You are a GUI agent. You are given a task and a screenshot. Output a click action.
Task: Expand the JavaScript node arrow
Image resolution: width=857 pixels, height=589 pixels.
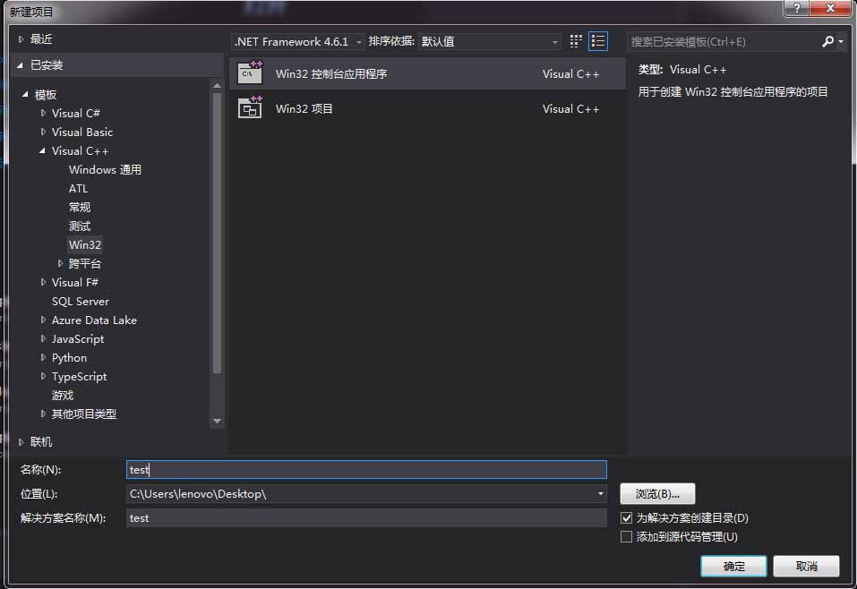pyautogui.click(x=43, y=338)
